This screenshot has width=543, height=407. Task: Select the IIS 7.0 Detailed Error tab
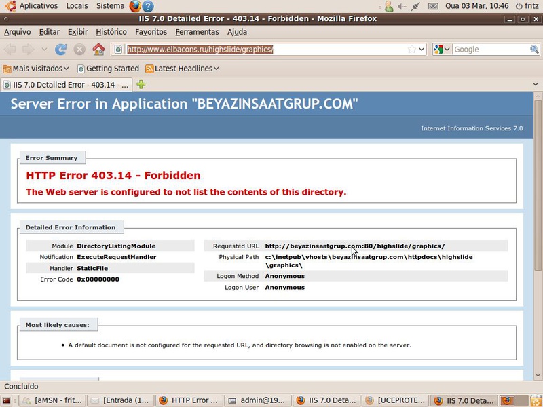click(66, 85)
